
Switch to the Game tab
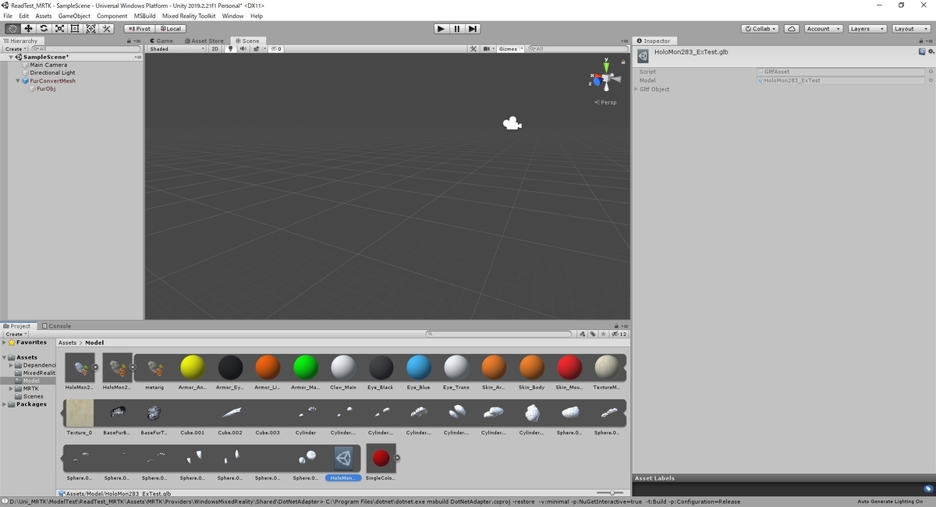(161, 41)
